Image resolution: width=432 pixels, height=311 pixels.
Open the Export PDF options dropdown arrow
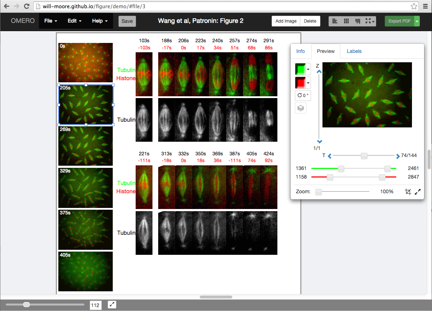pyautogui.click(x=417, y=21)
